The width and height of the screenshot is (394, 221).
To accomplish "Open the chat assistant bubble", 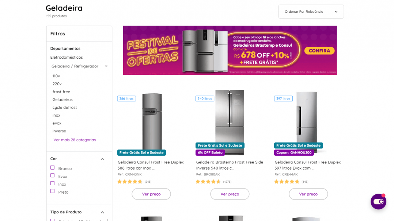I will [378, 201].
